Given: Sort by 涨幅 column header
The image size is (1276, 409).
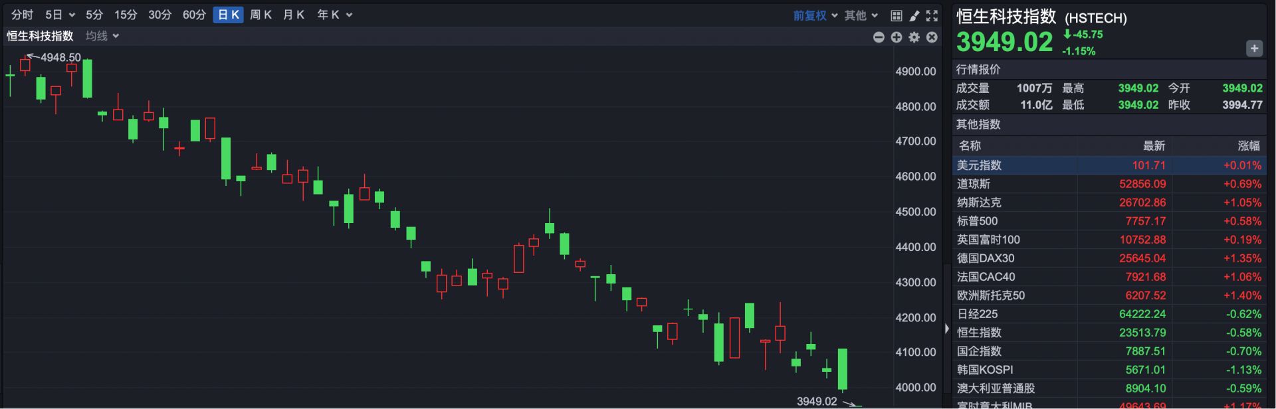Looking at the screenshot, I should coord(1249,145).
